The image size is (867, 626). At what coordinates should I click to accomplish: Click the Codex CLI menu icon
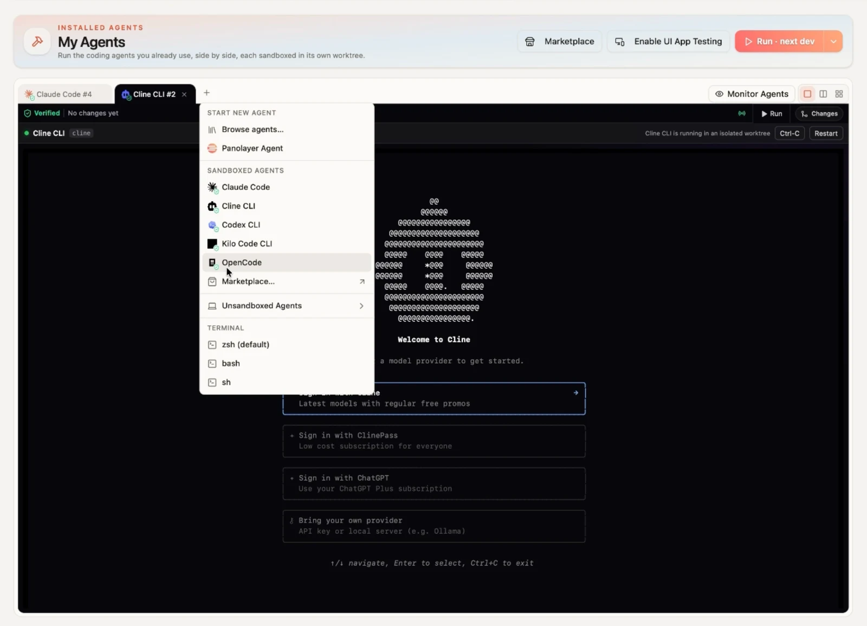(x=212, y=225)
